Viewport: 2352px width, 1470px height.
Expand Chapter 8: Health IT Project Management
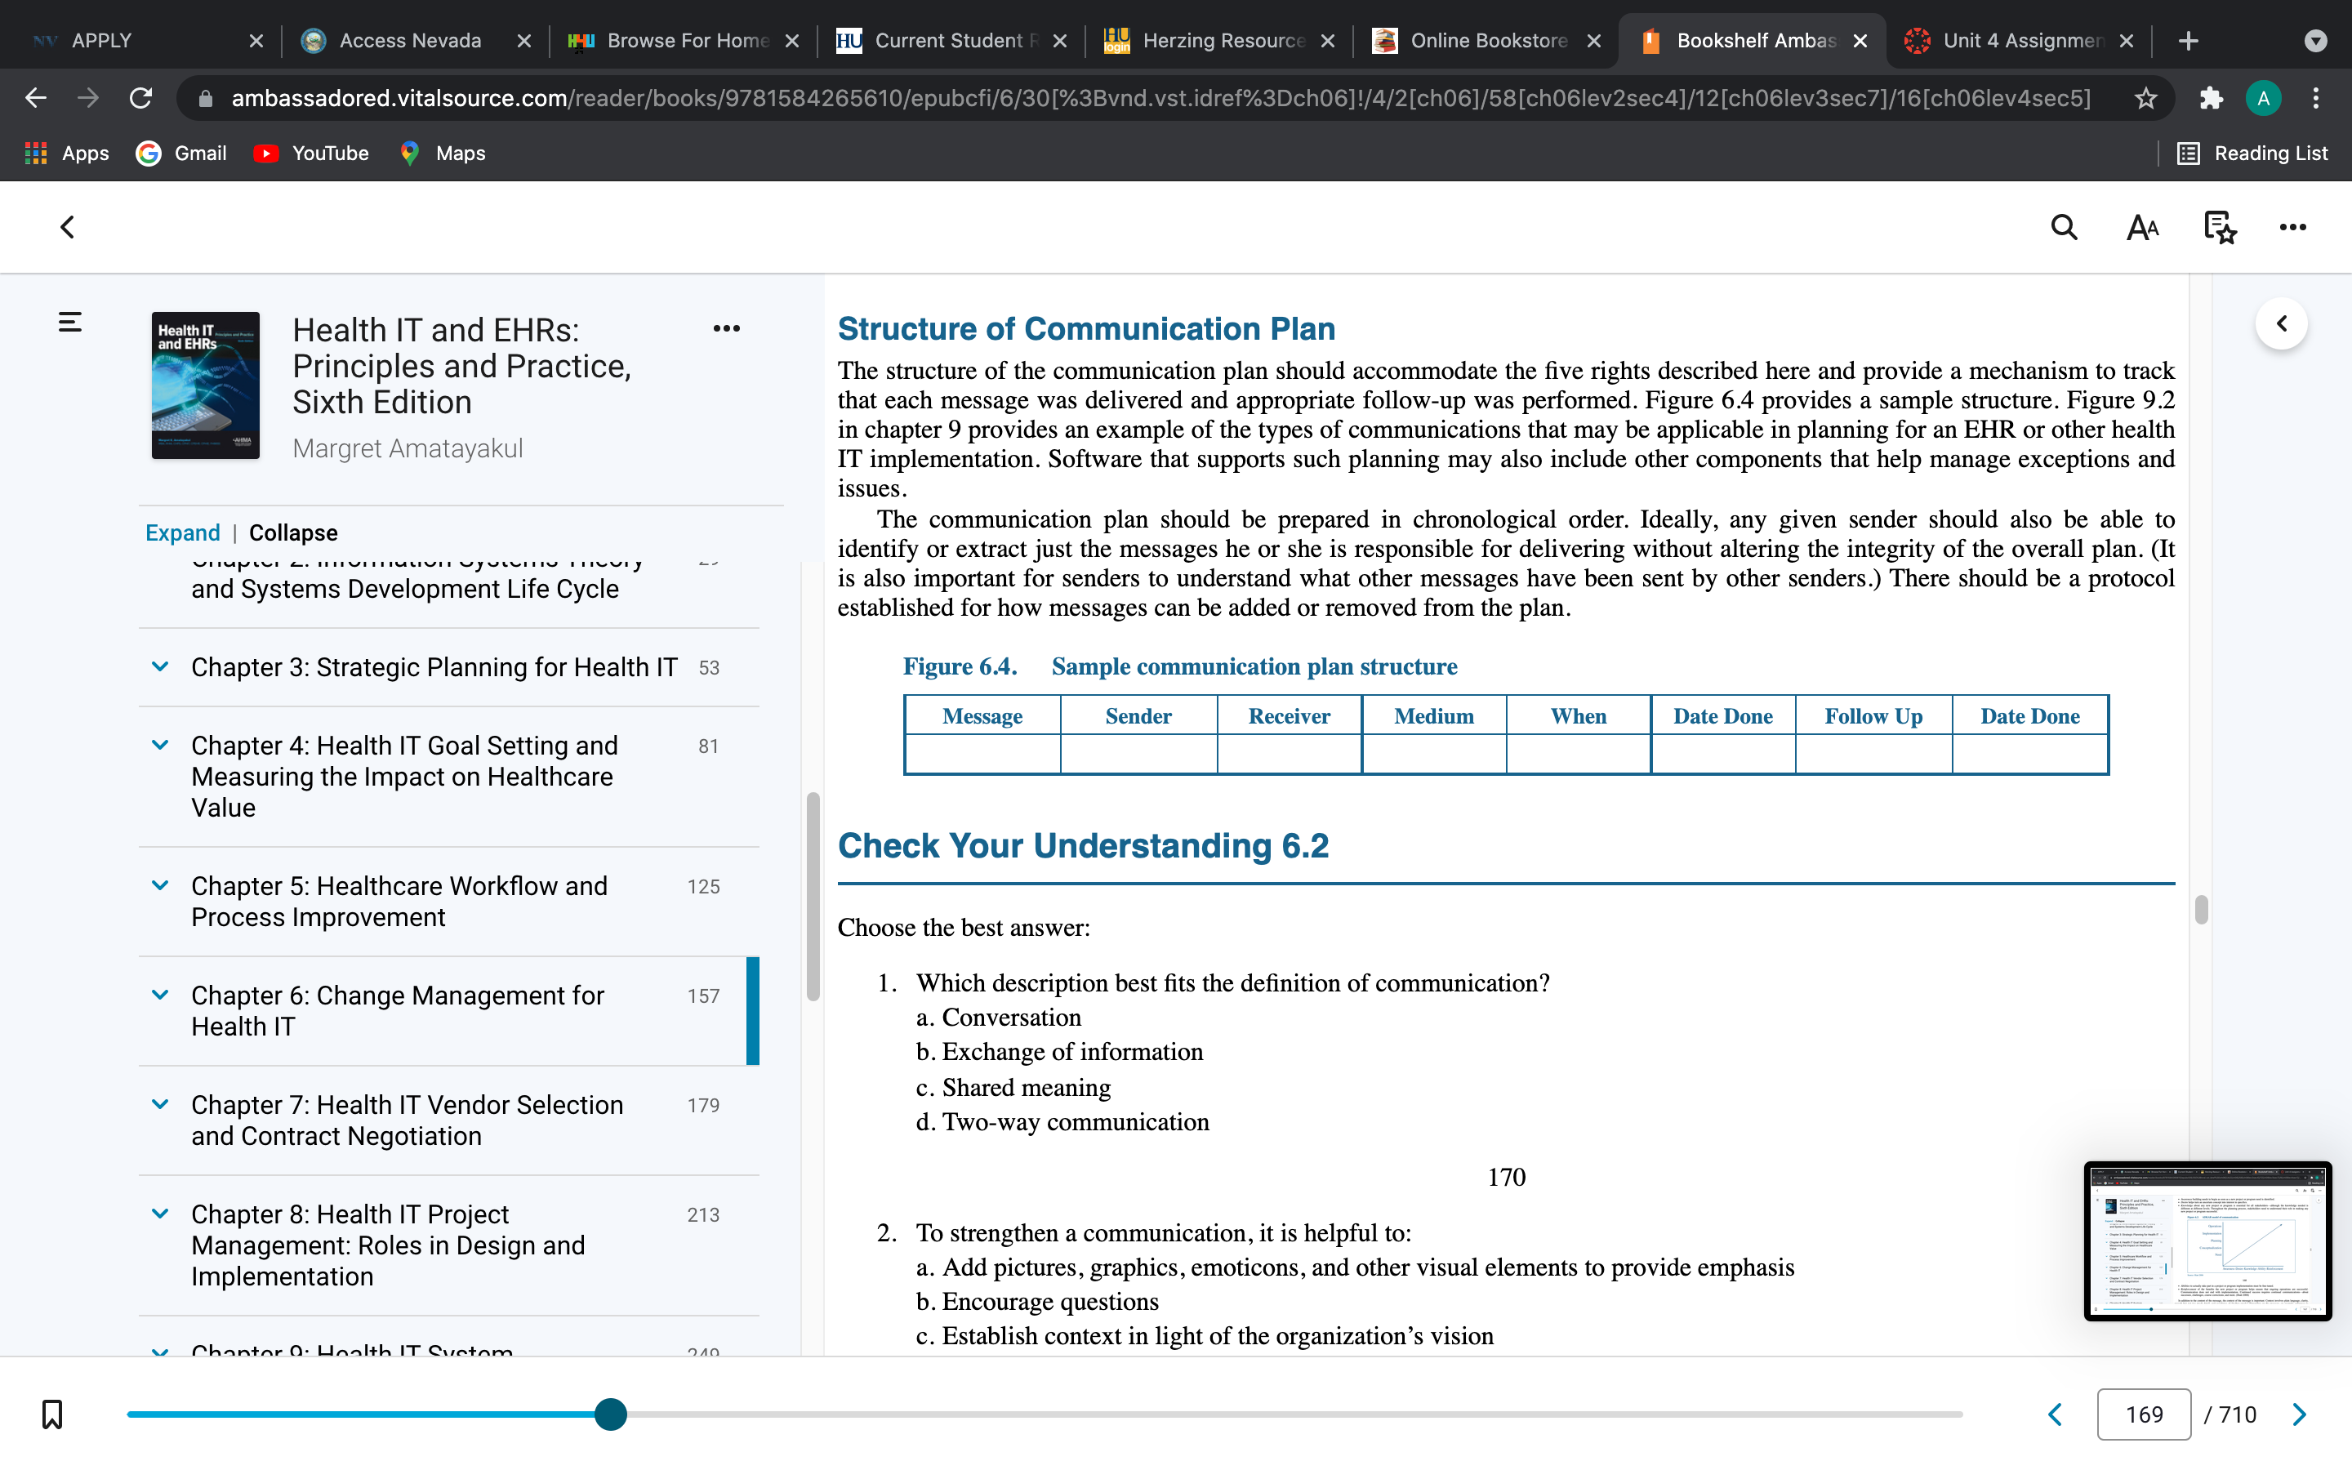(160, 1214)
